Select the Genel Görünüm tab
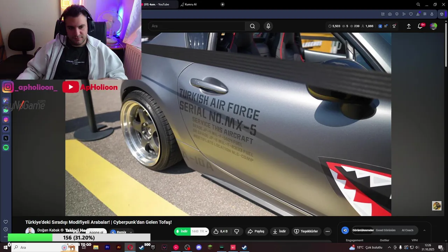 (x=386, y=230)
